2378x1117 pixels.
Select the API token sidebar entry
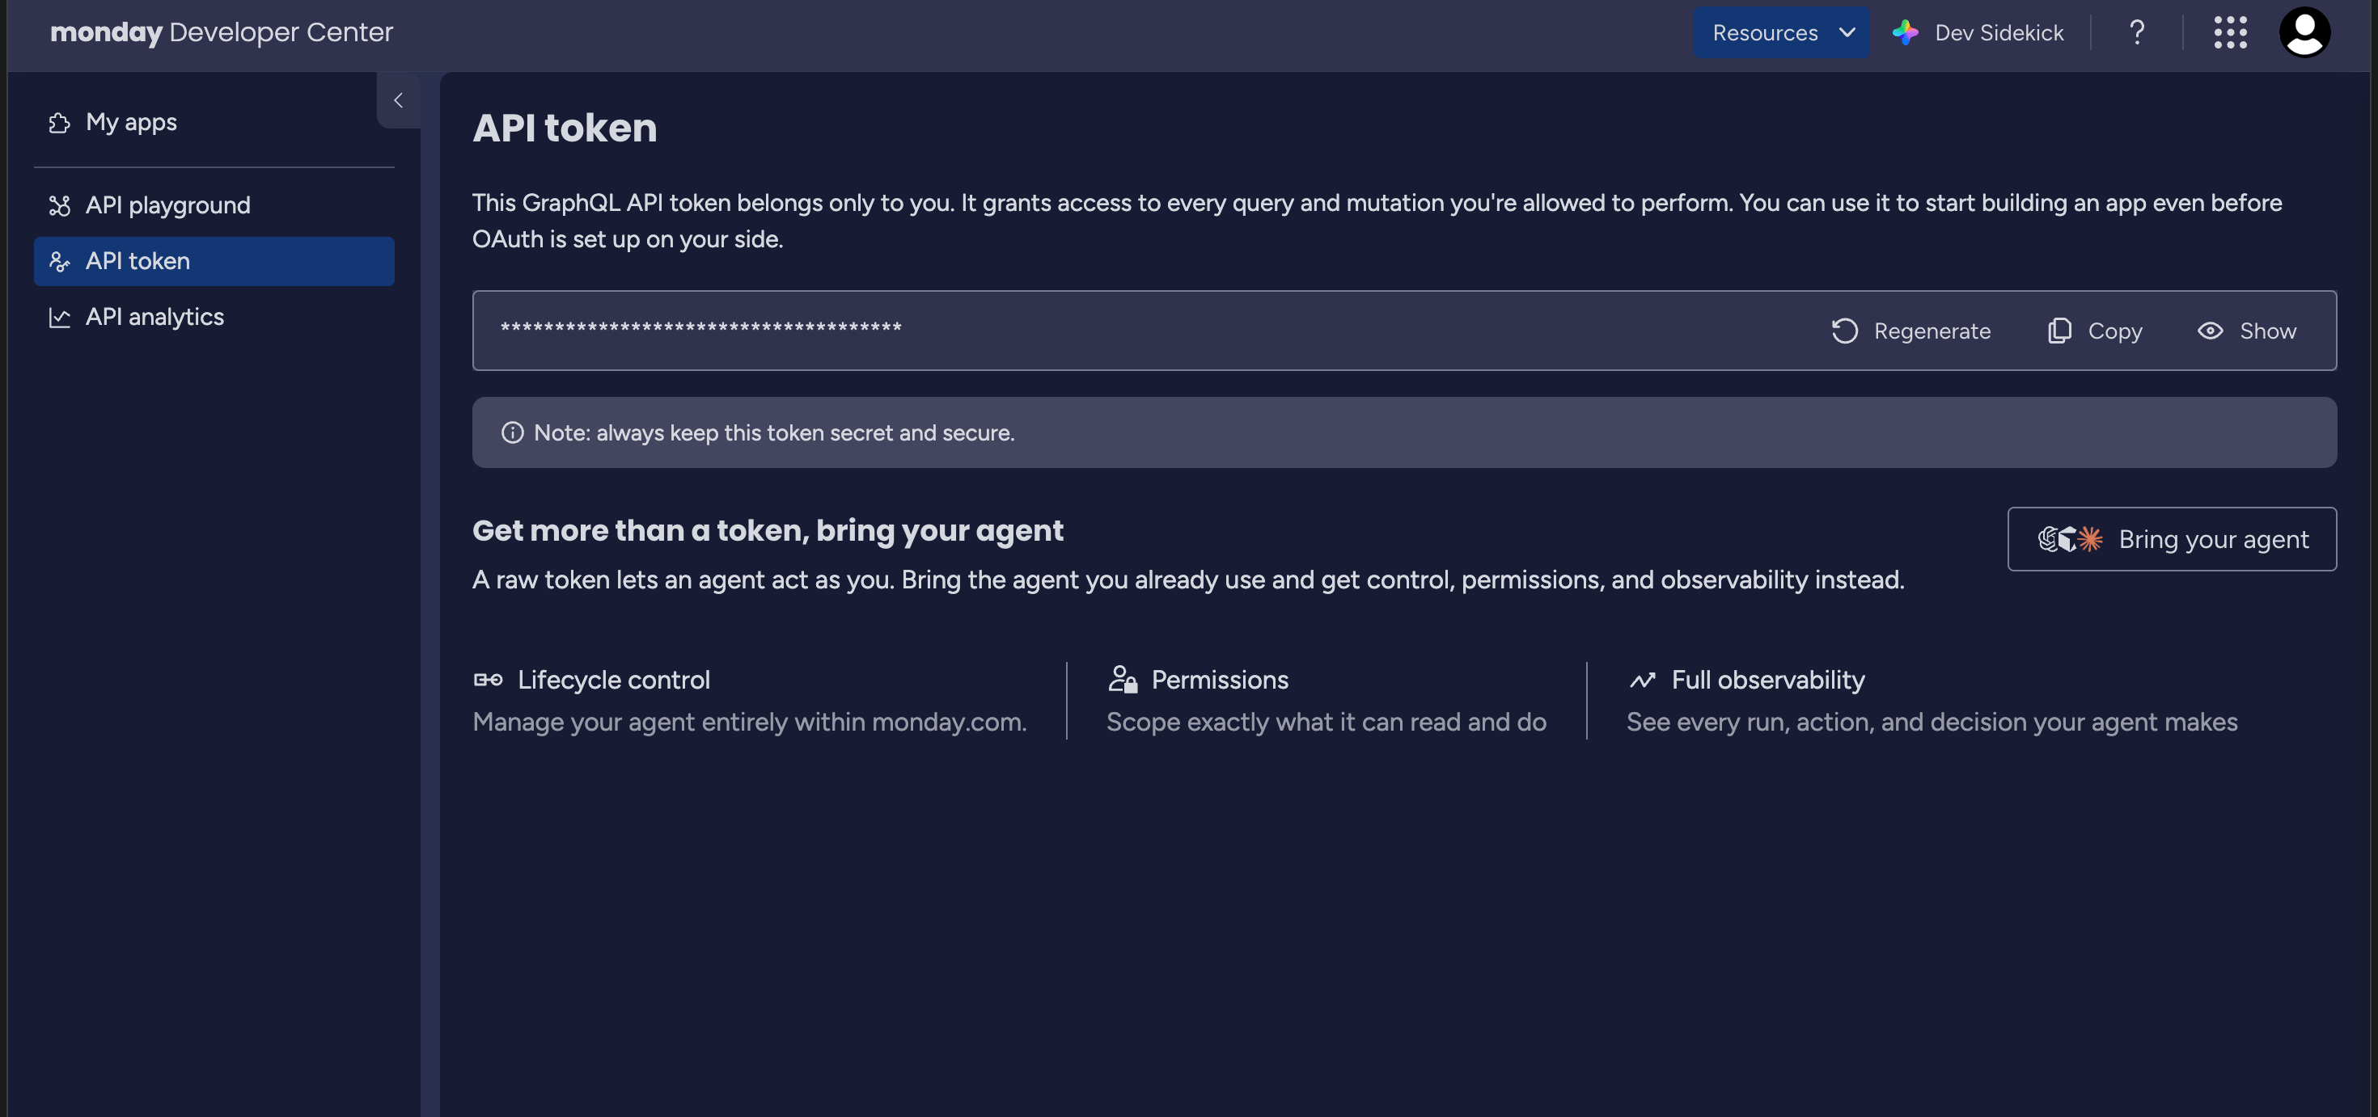point(214,261)
